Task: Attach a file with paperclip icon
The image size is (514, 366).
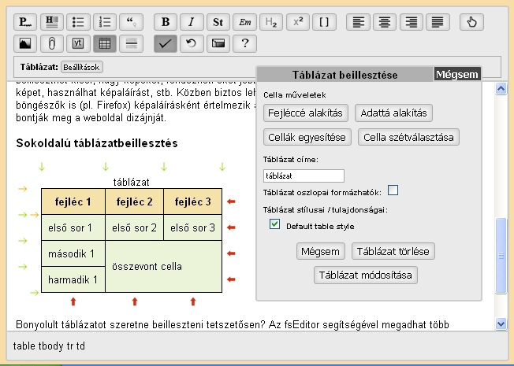Action: click(x=52, y=43)
